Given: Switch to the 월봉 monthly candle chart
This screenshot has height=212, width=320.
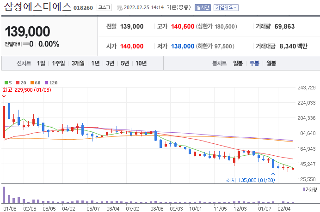Looking at the screenshot, I should pyautogui.click(x=271, y=63).
